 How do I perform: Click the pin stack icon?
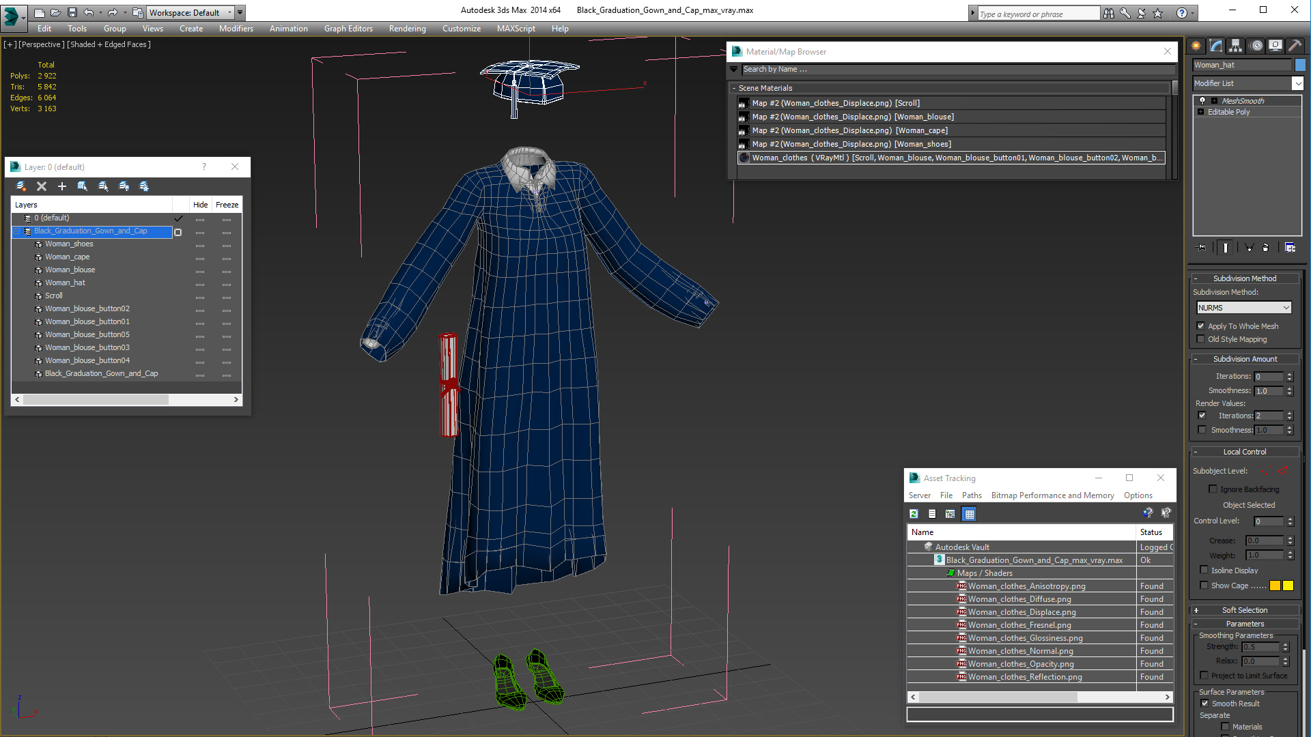(1202, 248)
